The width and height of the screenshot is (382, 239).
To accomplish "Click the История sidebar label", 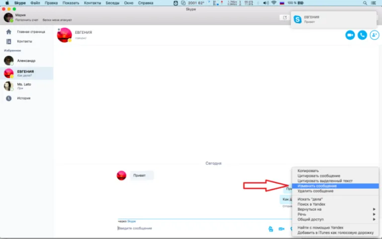I will click(24, 98).
